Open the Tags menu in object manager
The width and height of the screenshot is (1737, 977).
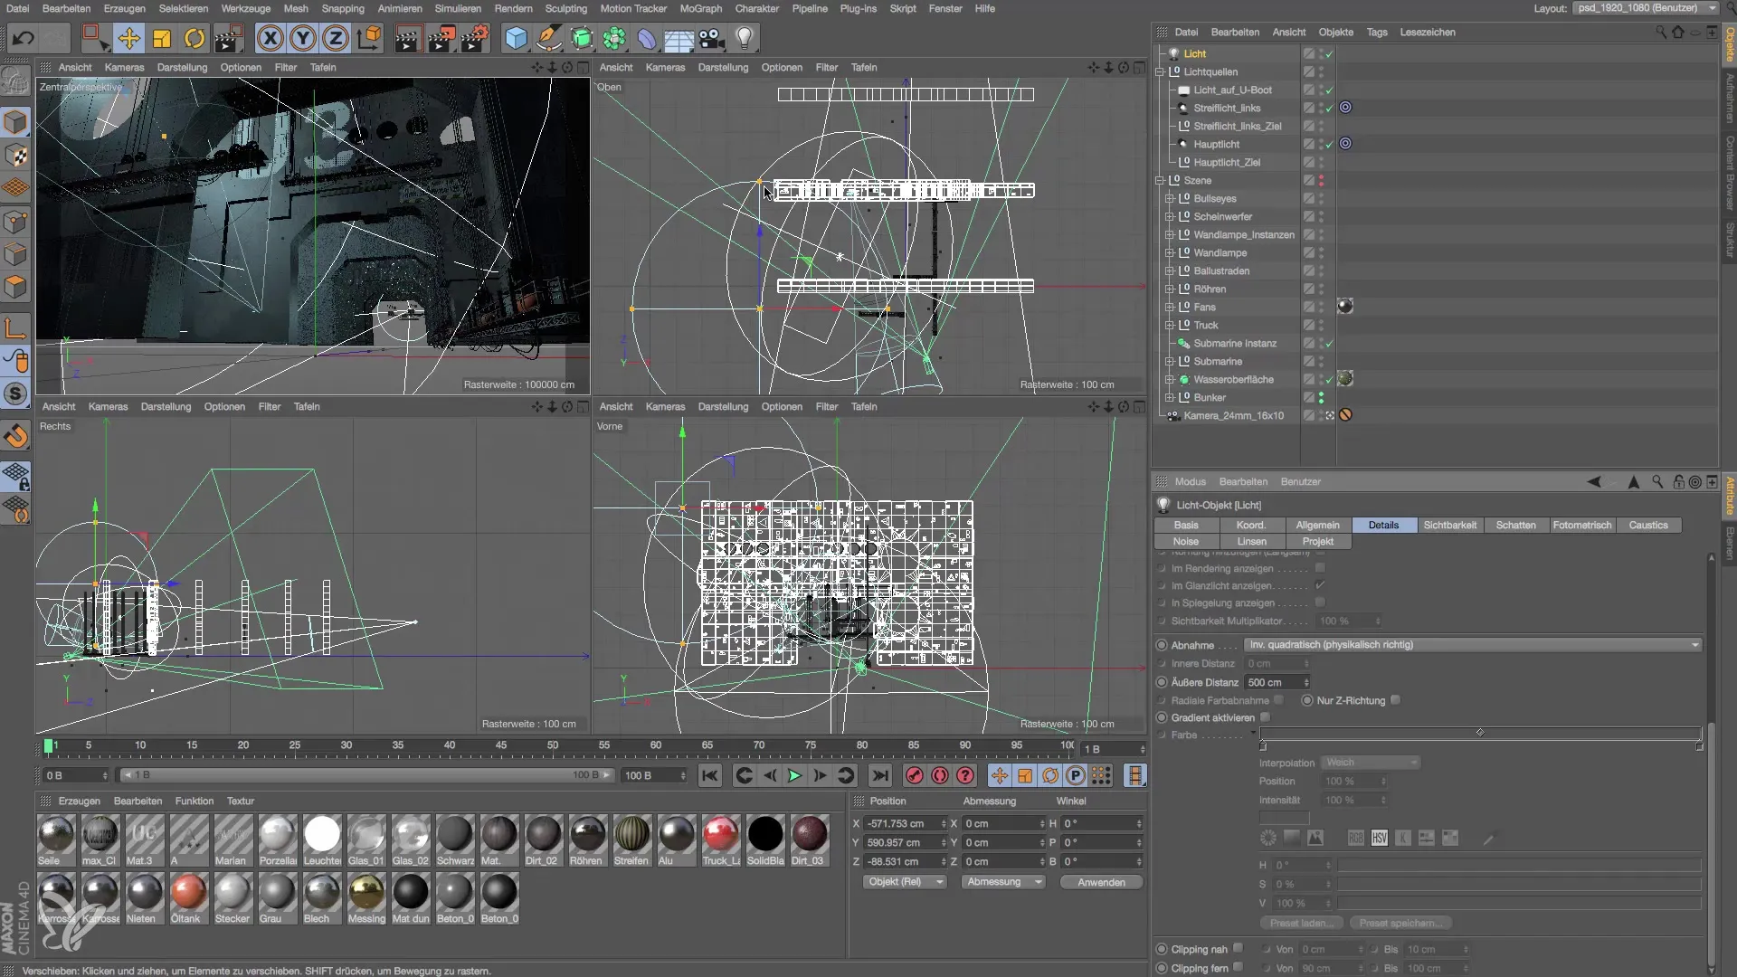pyautogui.click(x=1376, y=32)
